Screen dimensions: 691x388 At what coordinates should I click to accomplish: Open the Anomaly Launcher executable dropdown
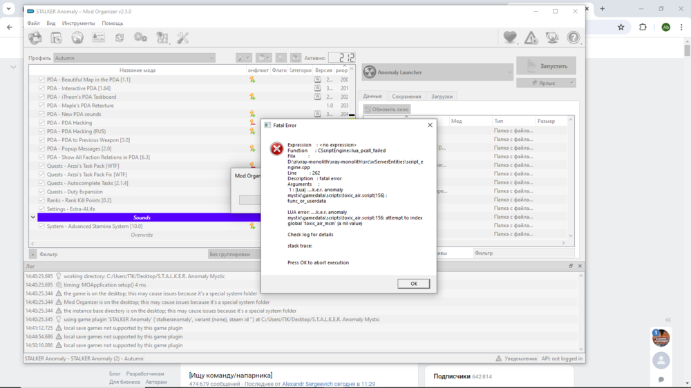[437, 72]
